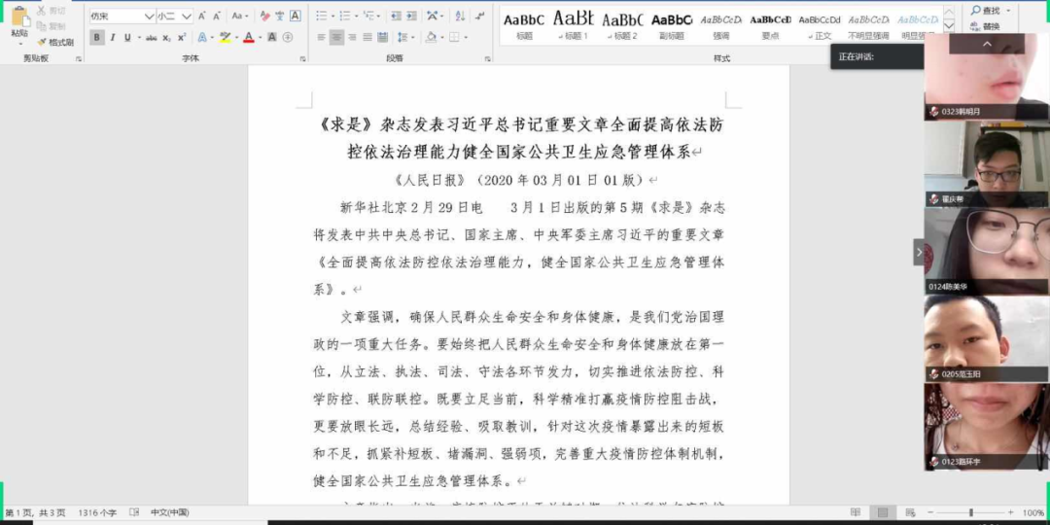The image size is (1050, 525).
Task: Justify paragraph text
Action: (367, 38)
